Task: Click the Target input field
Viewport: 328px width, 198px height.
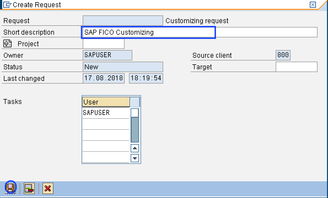Action: pos(296,67)
